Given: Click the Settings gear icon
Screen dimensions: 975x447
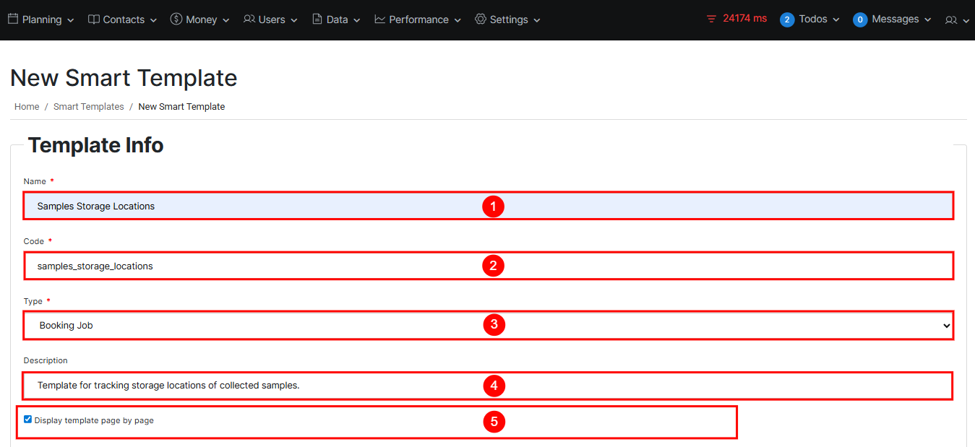Looking at the screenshot, I should point(481,19).
